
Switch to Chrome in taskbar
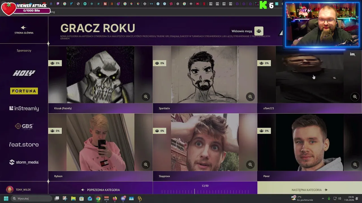[x=98, y=198]
